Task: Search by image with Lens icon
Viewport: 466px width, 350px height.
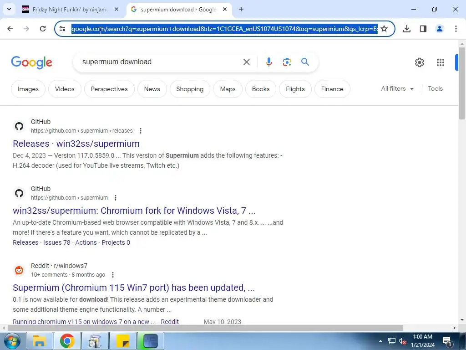Action: tap(287, 62)
